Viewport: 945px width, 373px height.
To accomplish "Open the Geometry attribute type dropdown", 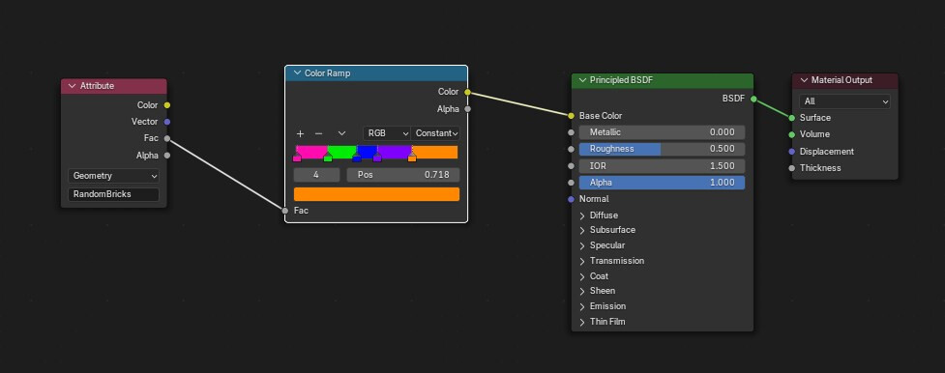I will (x=113, y=176).
